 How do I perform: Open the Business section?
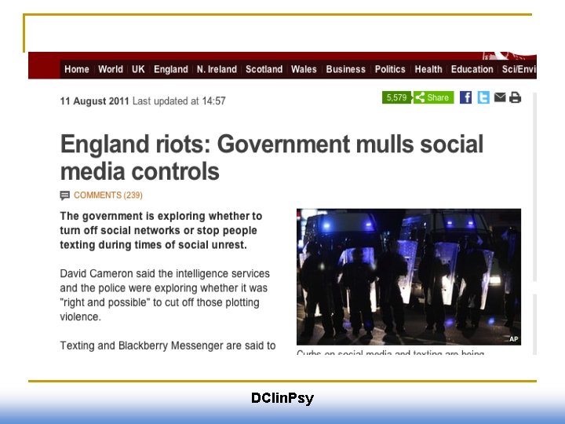pyautogui.click(x=346, y=69)
